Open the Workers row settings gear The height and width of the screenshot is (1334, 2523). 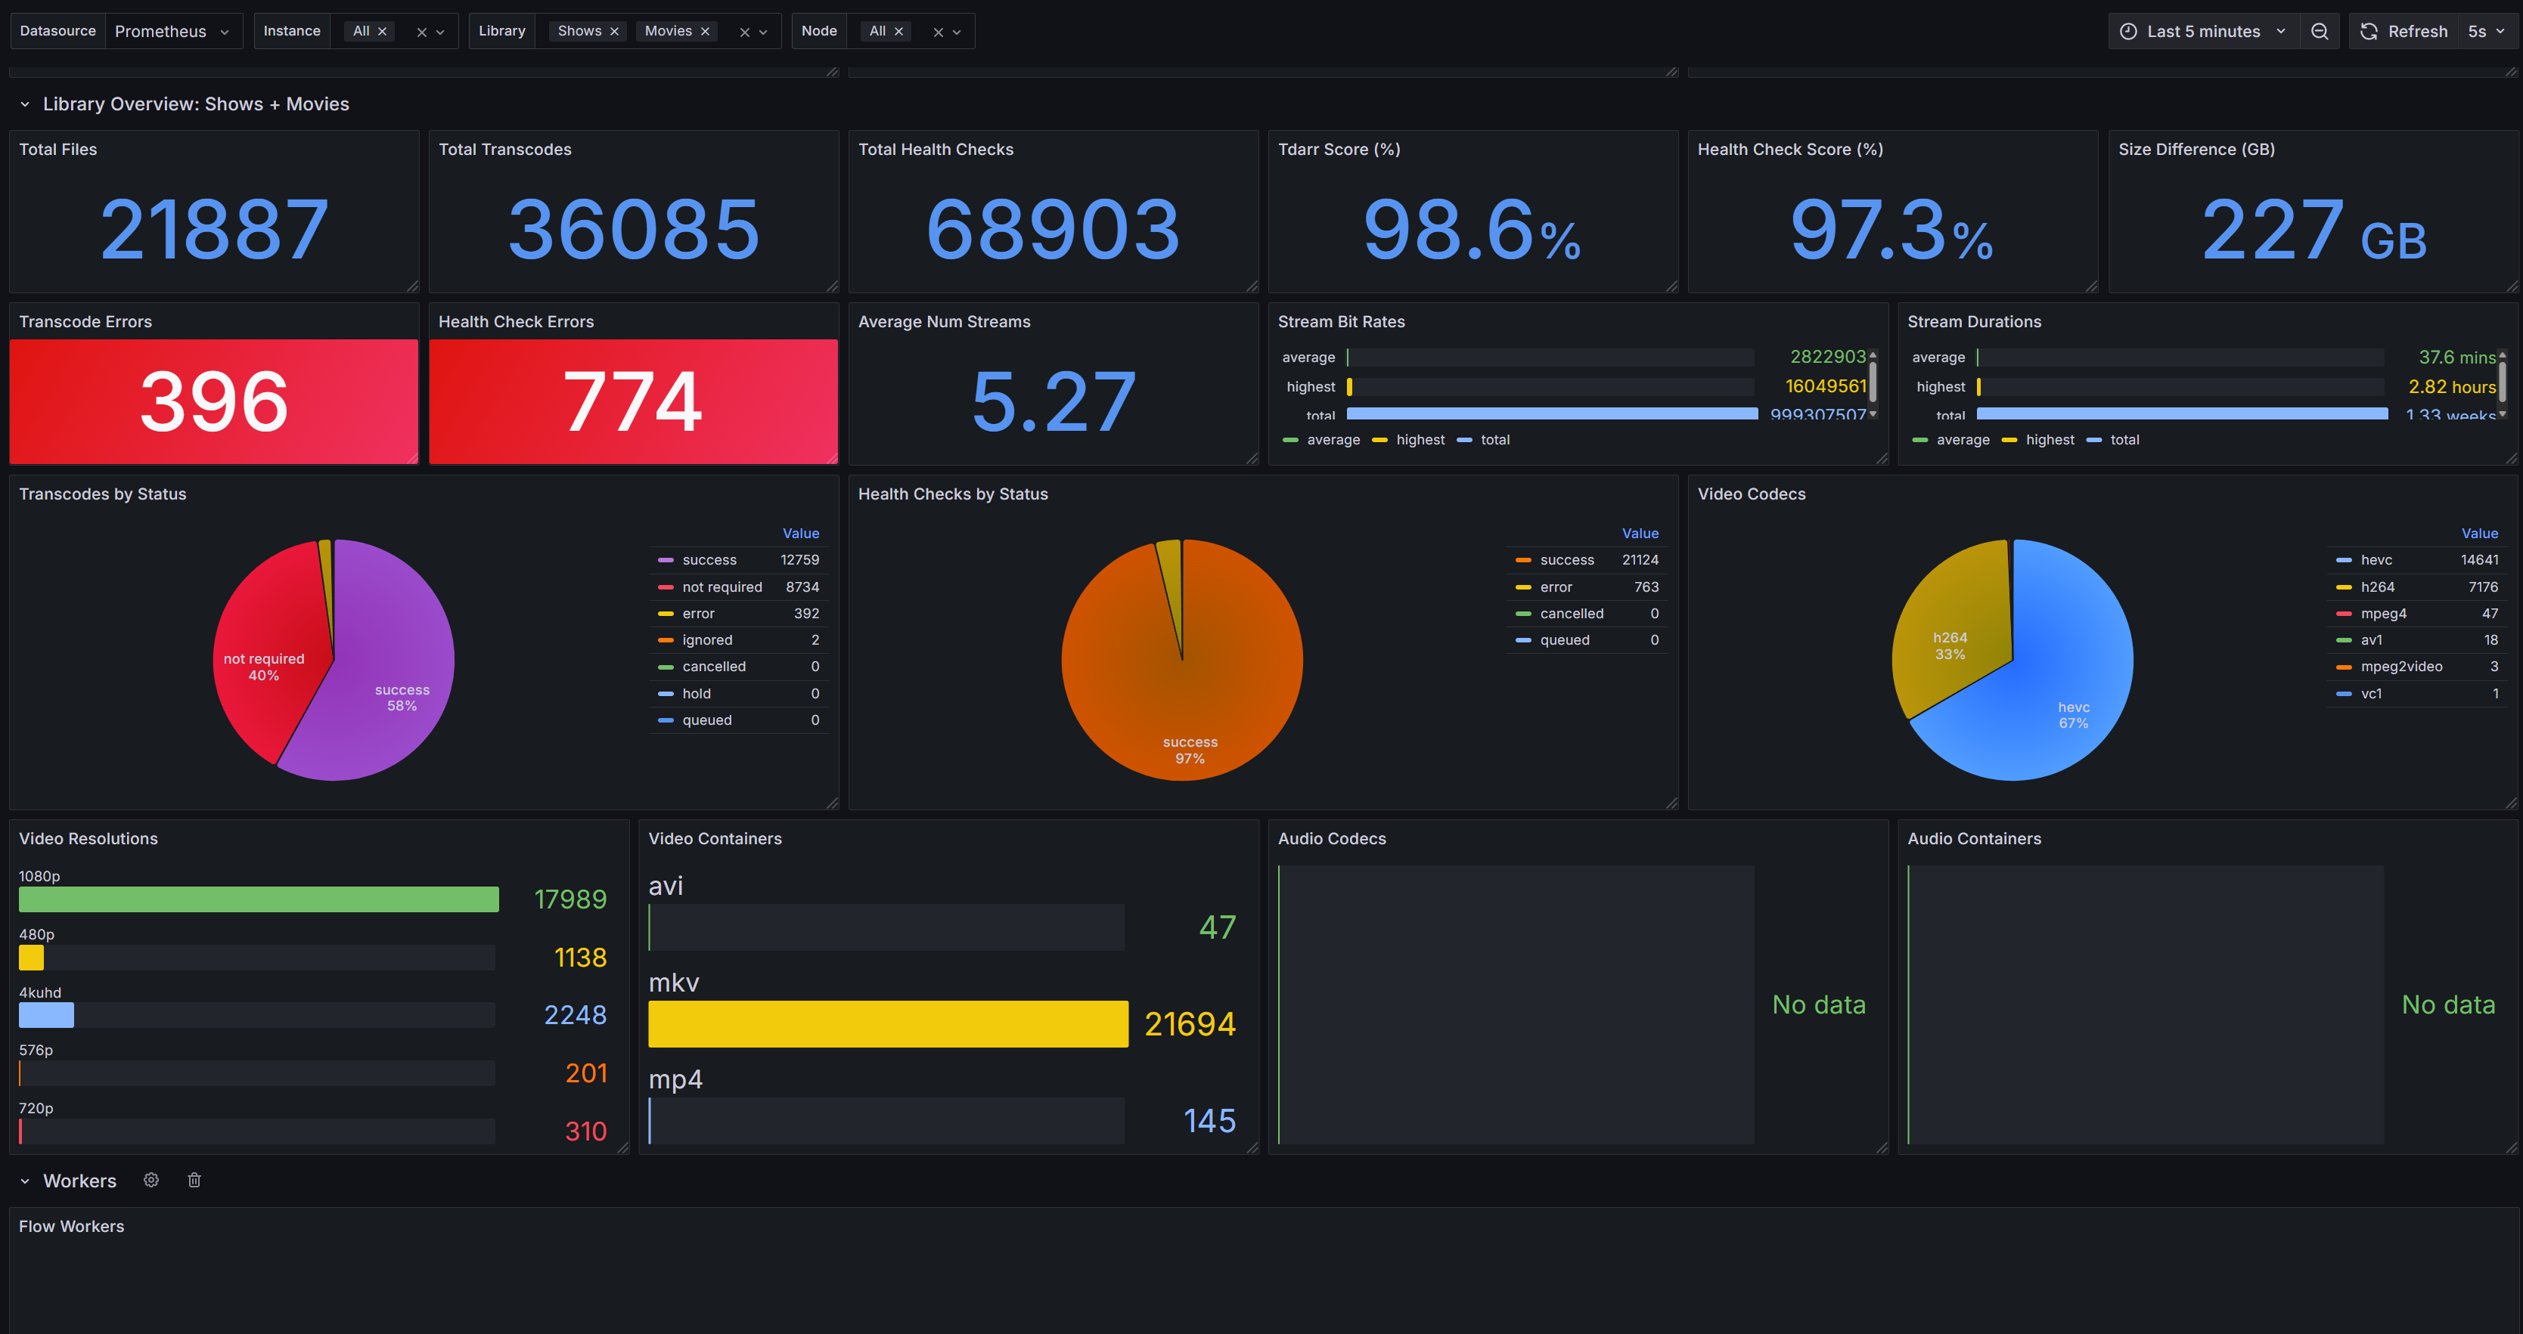pyautogui.click(x=151, y=1181)
